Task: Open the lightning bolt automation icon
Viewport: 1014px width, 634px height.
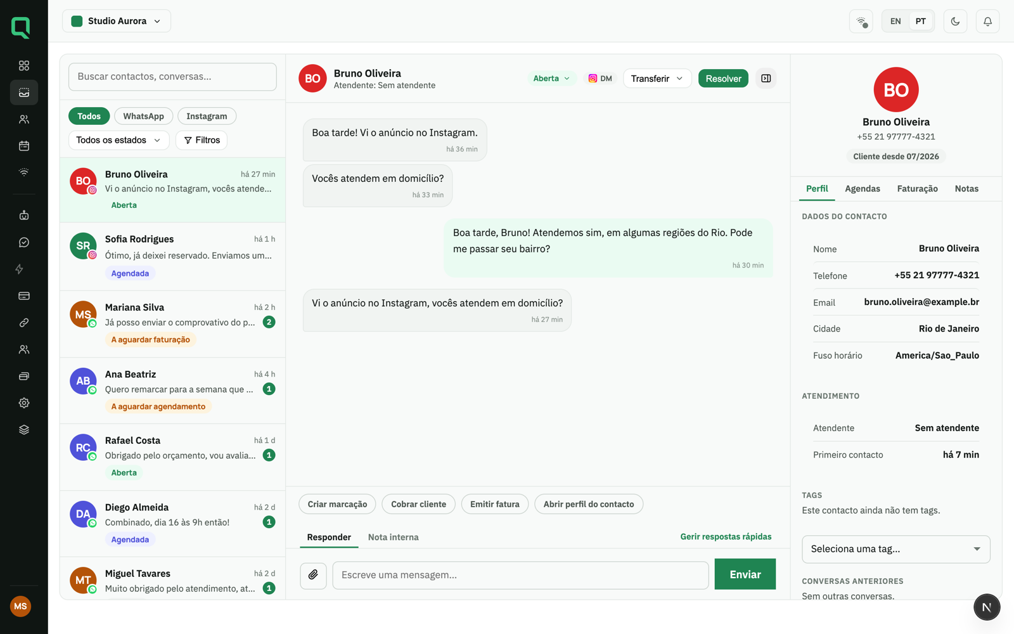Action: pyautogui.click(x=20, y=269)
